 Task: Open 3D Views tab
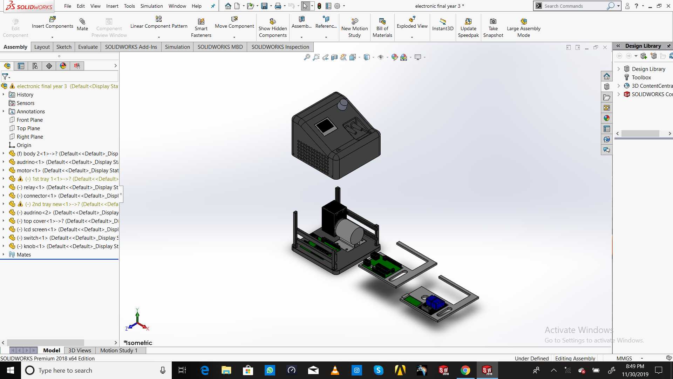click(80, 350)
